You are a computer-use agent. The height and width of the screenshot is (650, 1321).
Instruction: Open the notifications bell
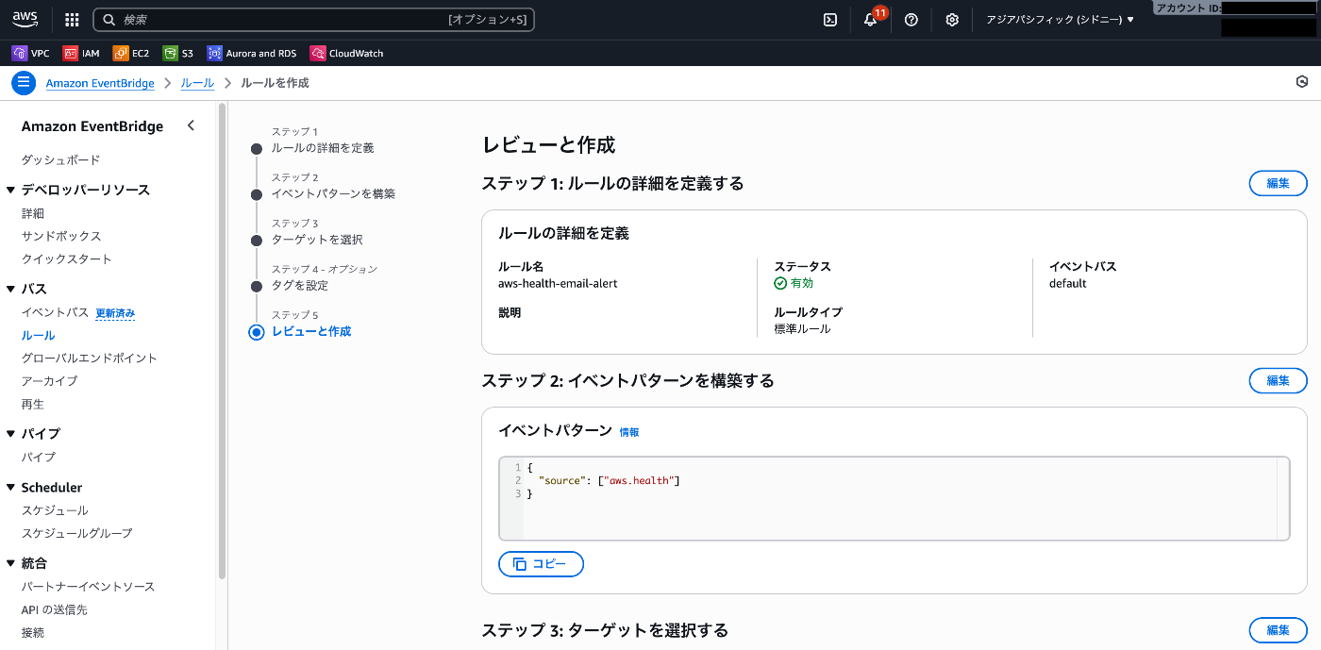(x=870, y=20)
